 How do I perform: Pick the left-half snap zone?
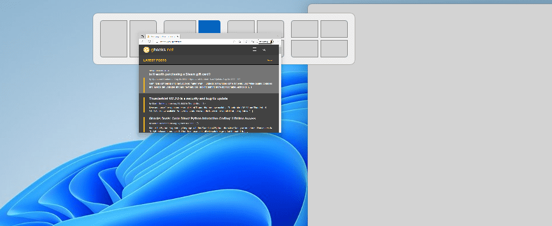[x=114, y=38]
